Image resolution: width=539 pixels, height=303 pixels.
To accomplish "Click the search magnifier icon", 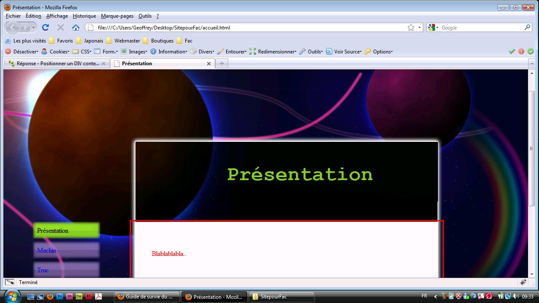I will [528, 27].
